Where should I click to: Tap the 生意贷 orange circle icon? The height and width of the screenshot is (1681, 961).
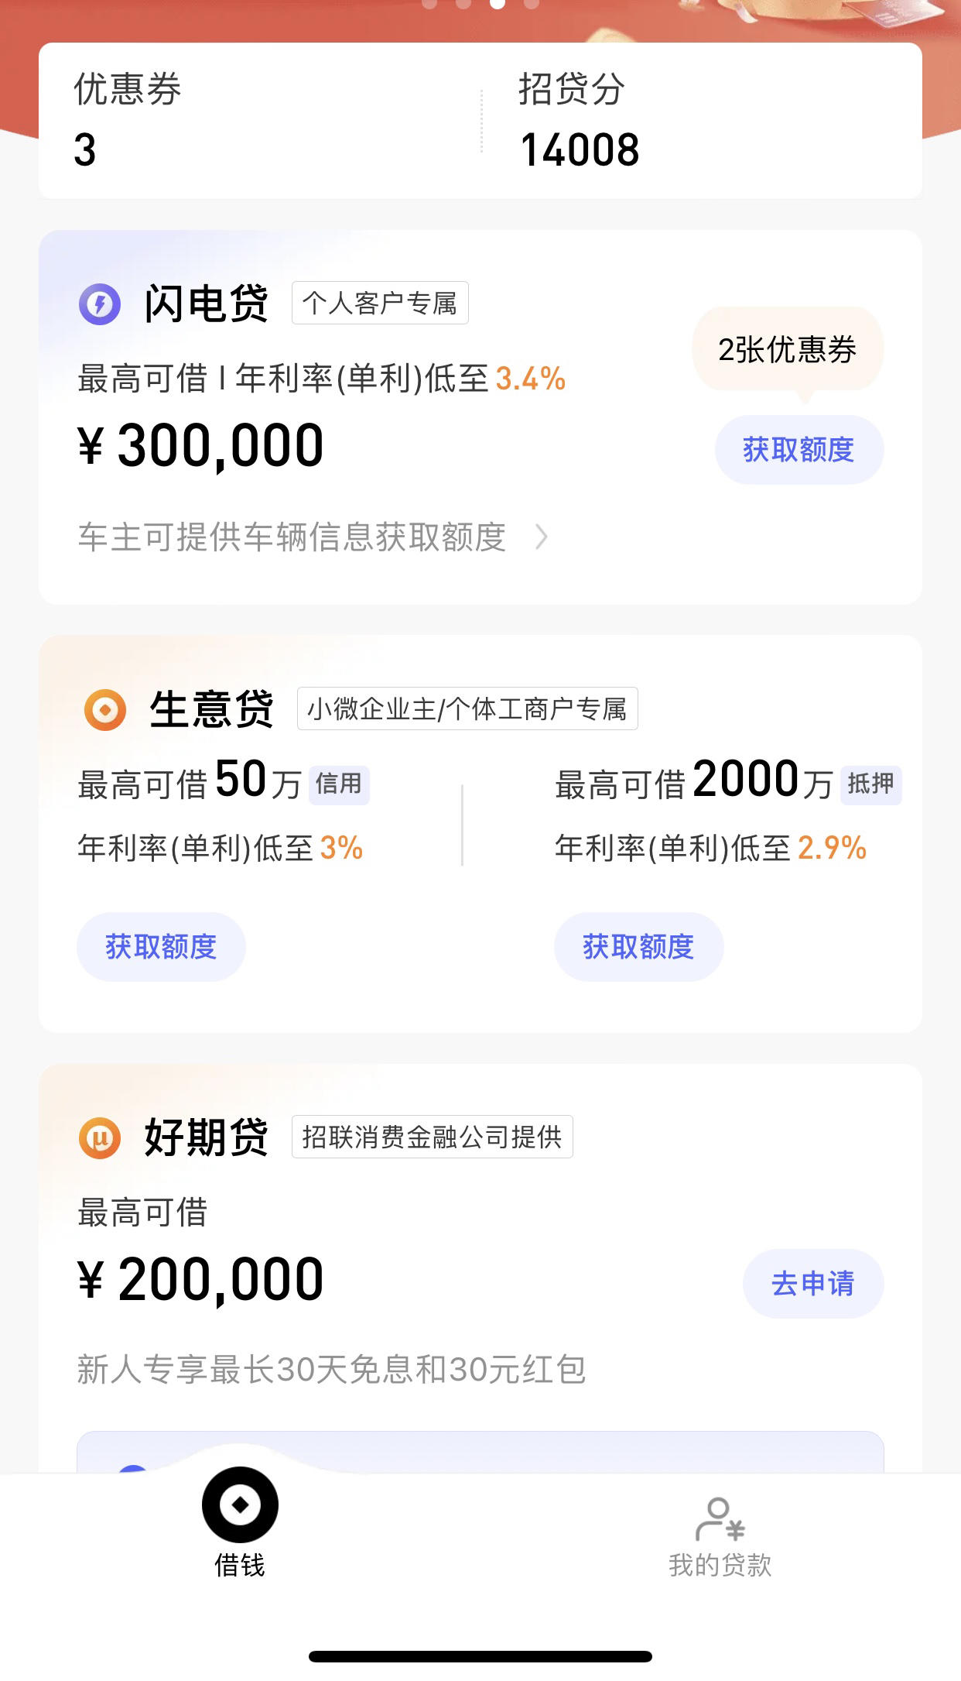[x=105, y=709]
